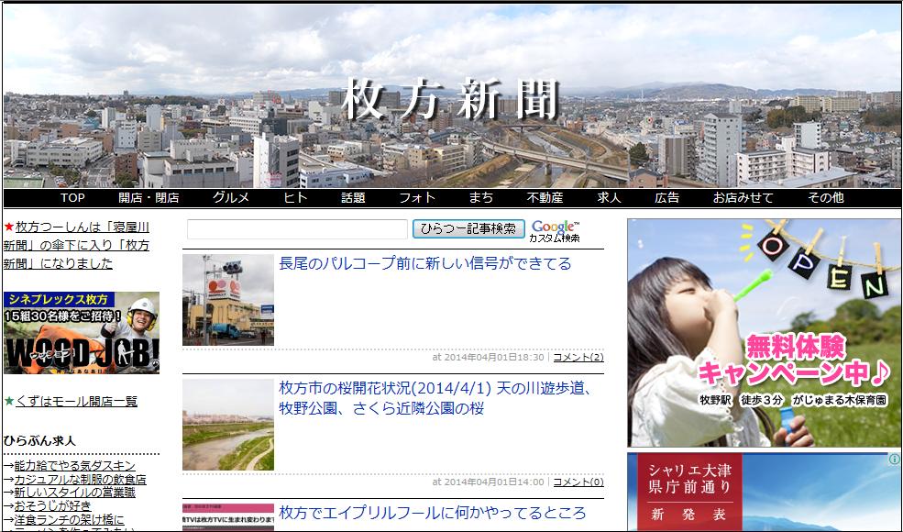Click the ひらぶん求人 heading
Viewport: 903px width, 532px height.
point(39,441)
